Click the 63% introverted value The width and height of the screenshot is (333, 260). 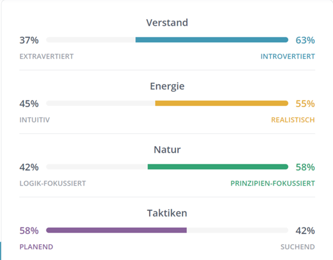(x=305, y=40)
